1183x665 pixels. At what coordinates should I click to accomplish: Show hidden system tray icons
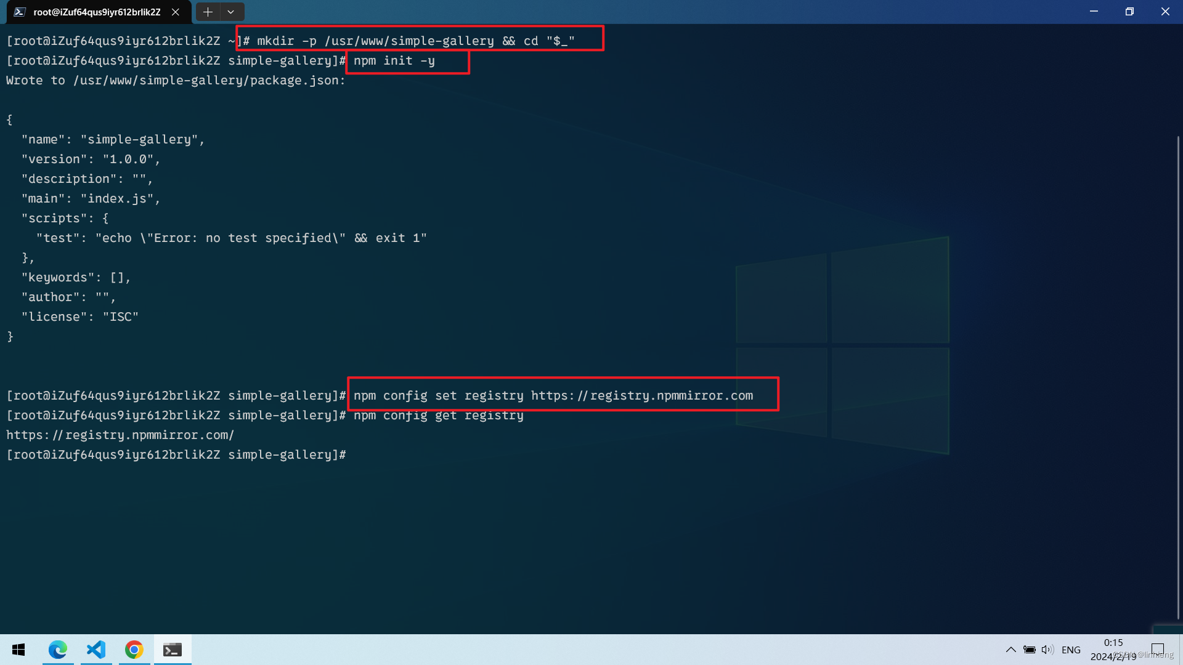click(x=1010, y=650)
